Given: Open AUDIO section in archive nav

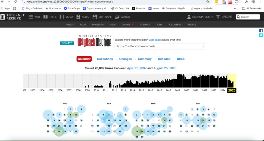Looking at the screenshot, I should point(83,17).
